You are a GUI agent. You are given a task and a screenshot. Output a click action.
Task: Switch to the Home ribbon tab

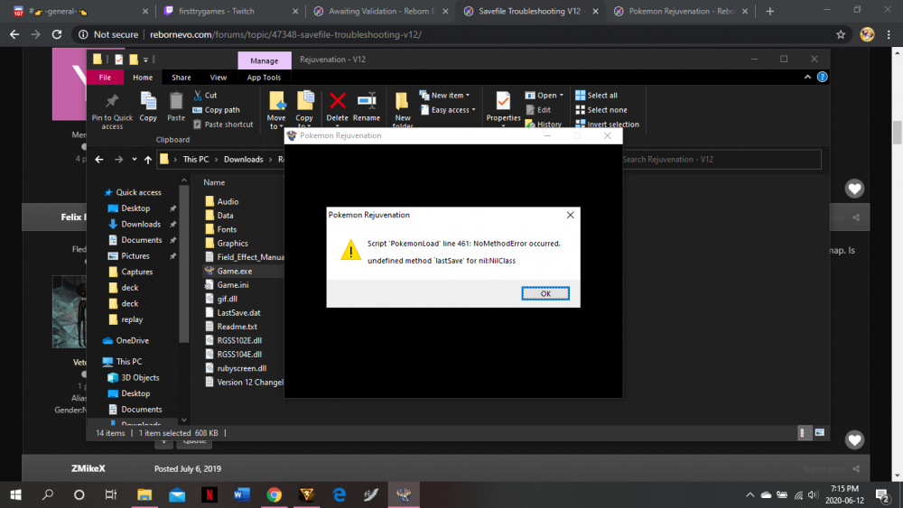click(143, 77)
